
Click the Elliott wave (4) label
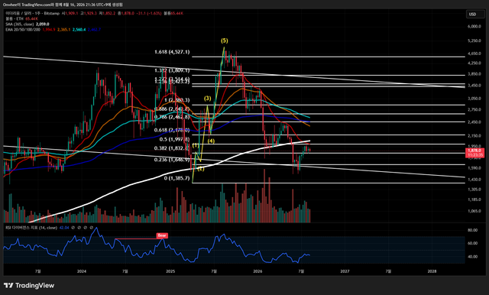point(211,141)
